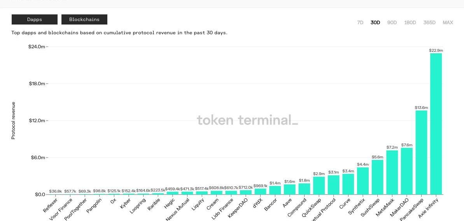
Task: Click the Bancor $1.4m bar
Action: [x=275, y=190]
